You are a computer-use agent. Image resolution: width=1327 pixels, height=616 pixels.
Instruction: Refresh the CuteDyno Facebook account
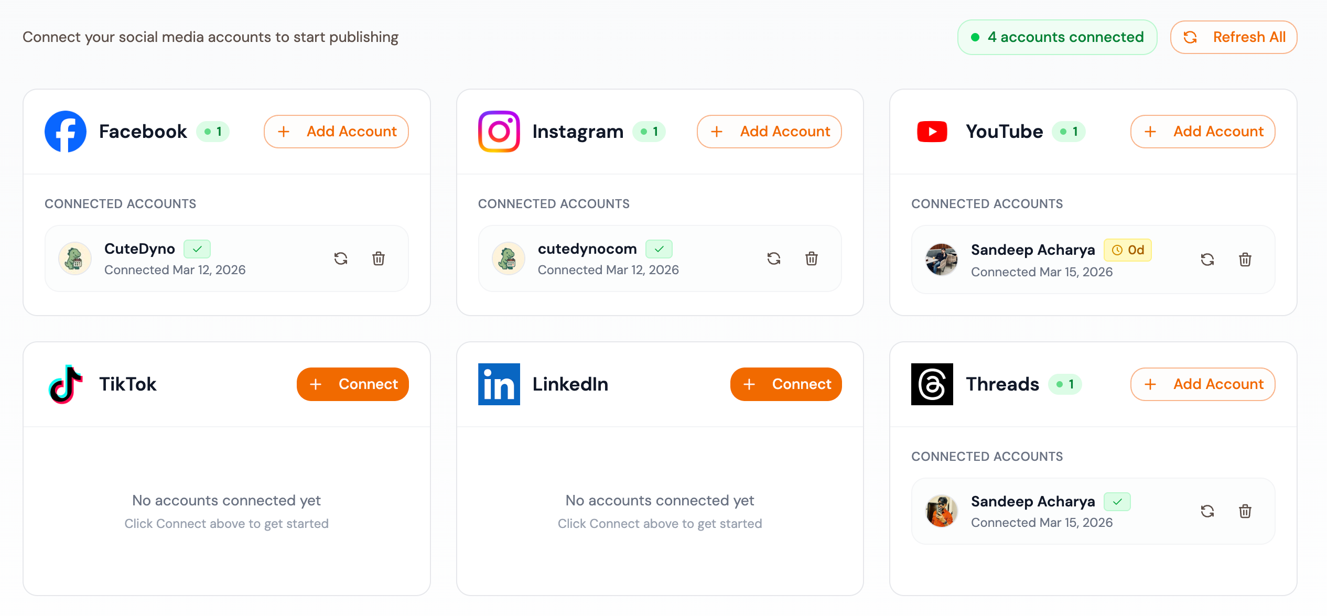click(341, 258)
